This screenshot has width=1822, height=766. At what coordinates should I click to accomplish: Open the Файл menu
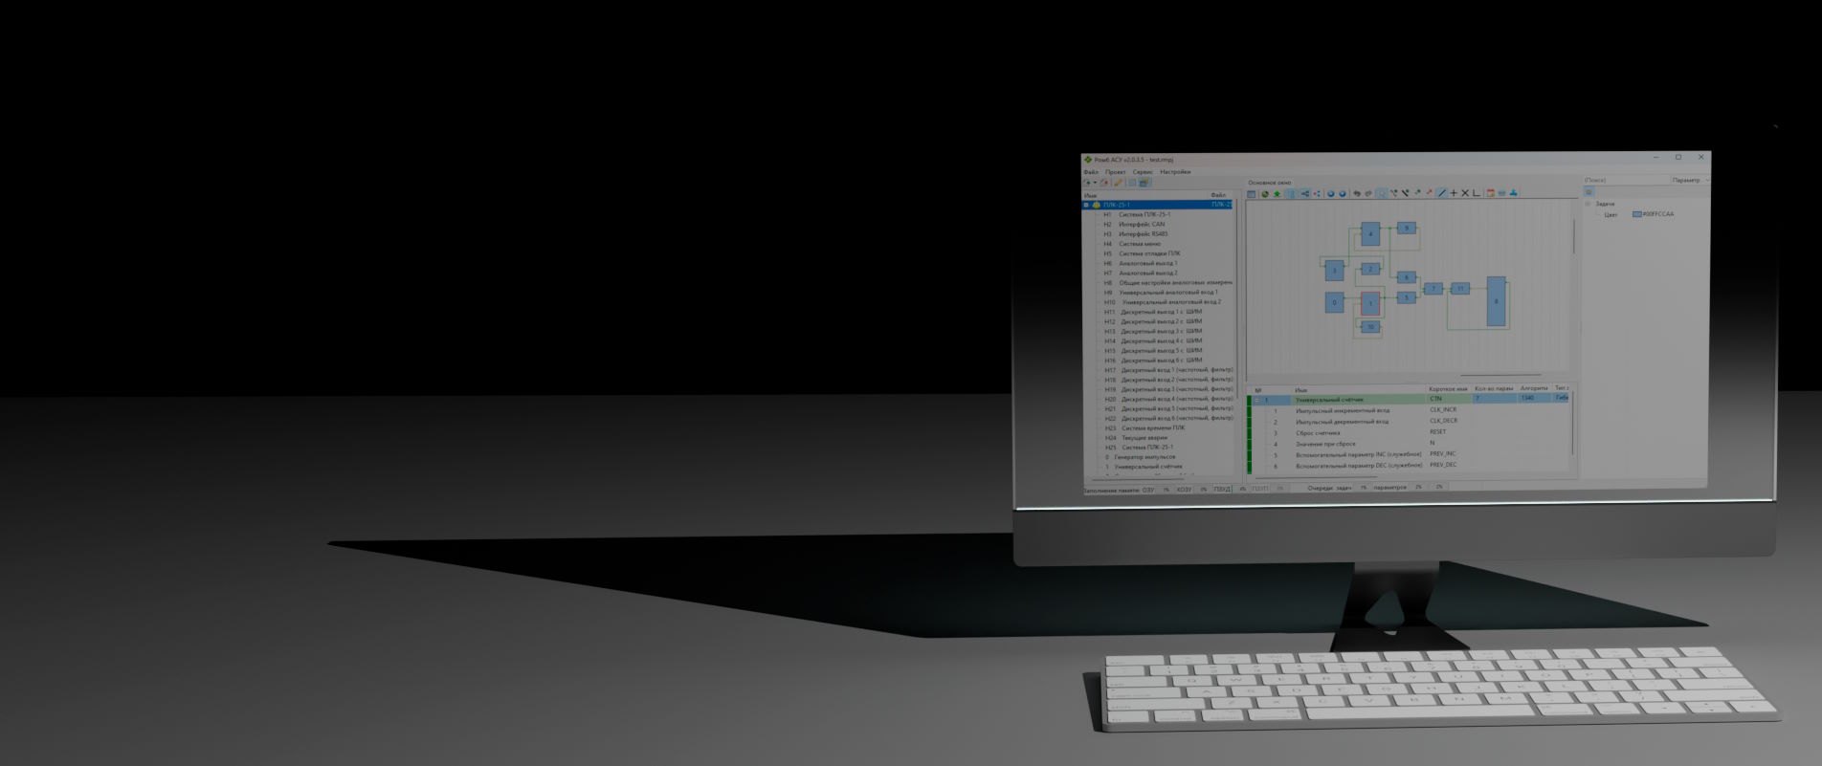[x=1090, y=172]
